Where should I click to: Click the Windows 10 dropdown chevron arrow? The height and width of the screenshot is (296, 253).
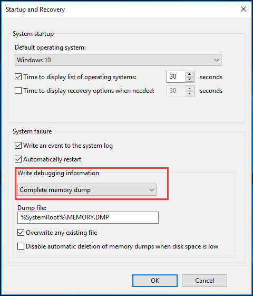tap(217, 60)
